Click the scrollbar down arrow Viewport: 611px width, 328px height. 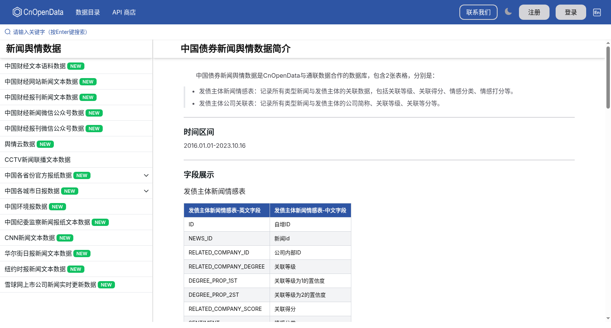[x=608, y=318]
